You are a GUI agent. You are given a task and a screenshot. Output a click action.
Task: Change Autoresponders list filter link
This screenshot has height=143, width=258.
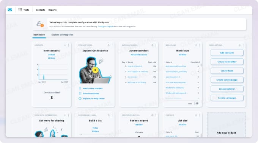(x=139, y=54)
